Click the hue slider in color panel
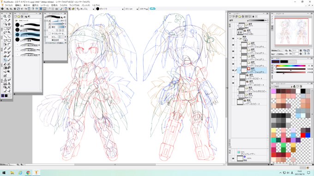314x176 pixels. click(291, 66)
